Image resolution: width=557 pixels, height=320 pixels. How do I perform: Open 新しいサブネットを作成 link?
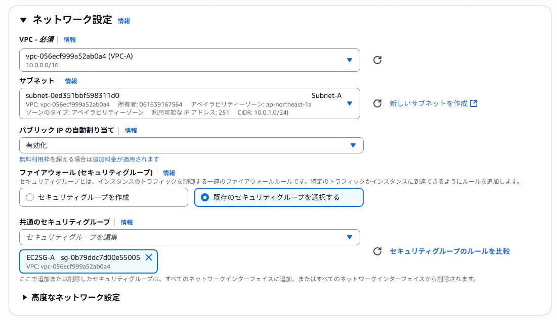pyautogui.click(x=429, y=103)
